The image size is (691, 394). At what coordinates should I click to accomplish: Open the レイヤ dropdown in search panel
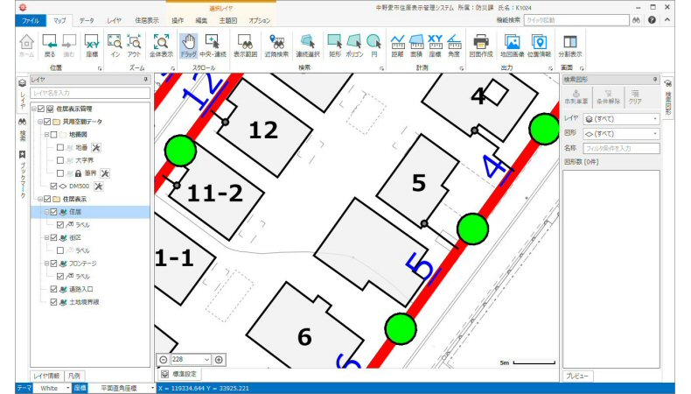pos(655,117)
